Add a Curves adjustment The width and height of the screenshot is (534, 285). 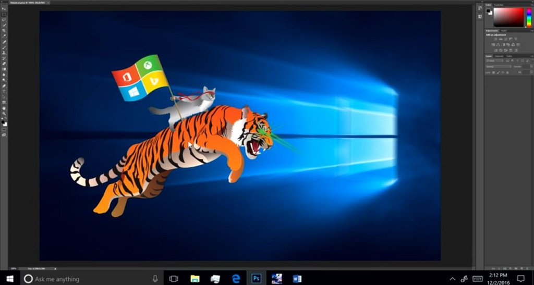(x=506, y=39)
